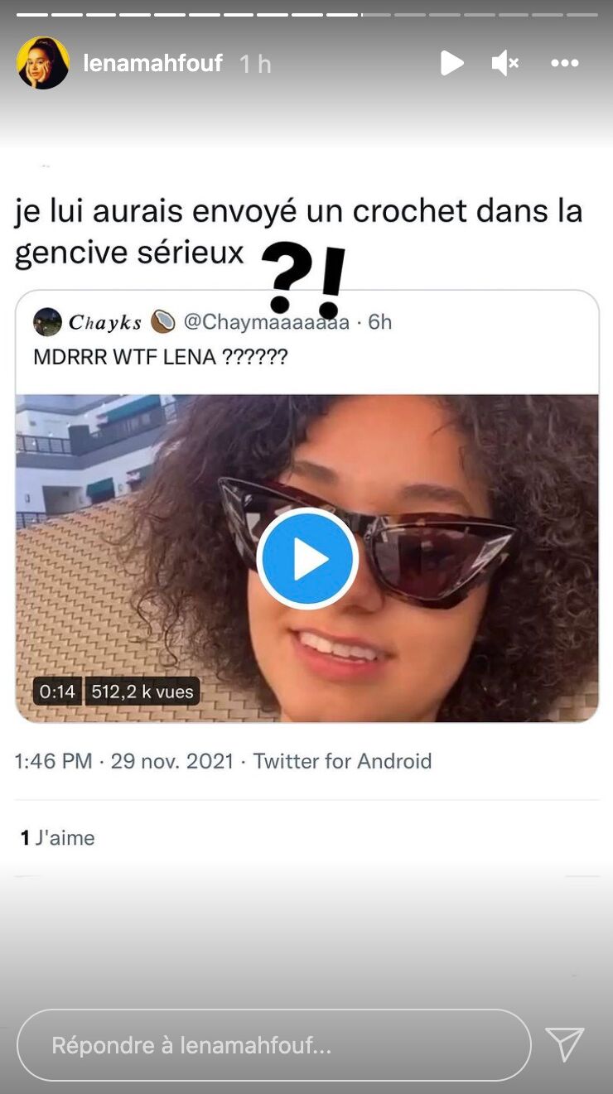
Task: Open the lenamahfouf username link
Action: 153,63
